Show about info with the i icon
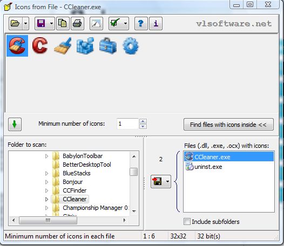Screen dimensions: 284x246 coord(155,23)
